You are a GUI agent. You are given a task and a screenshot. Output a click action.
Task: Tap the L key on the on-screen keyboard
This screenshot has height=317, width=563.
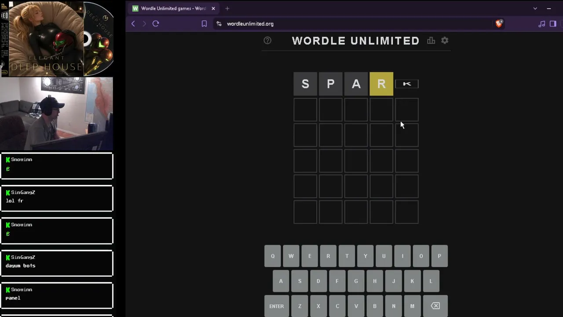coord(431,281)
